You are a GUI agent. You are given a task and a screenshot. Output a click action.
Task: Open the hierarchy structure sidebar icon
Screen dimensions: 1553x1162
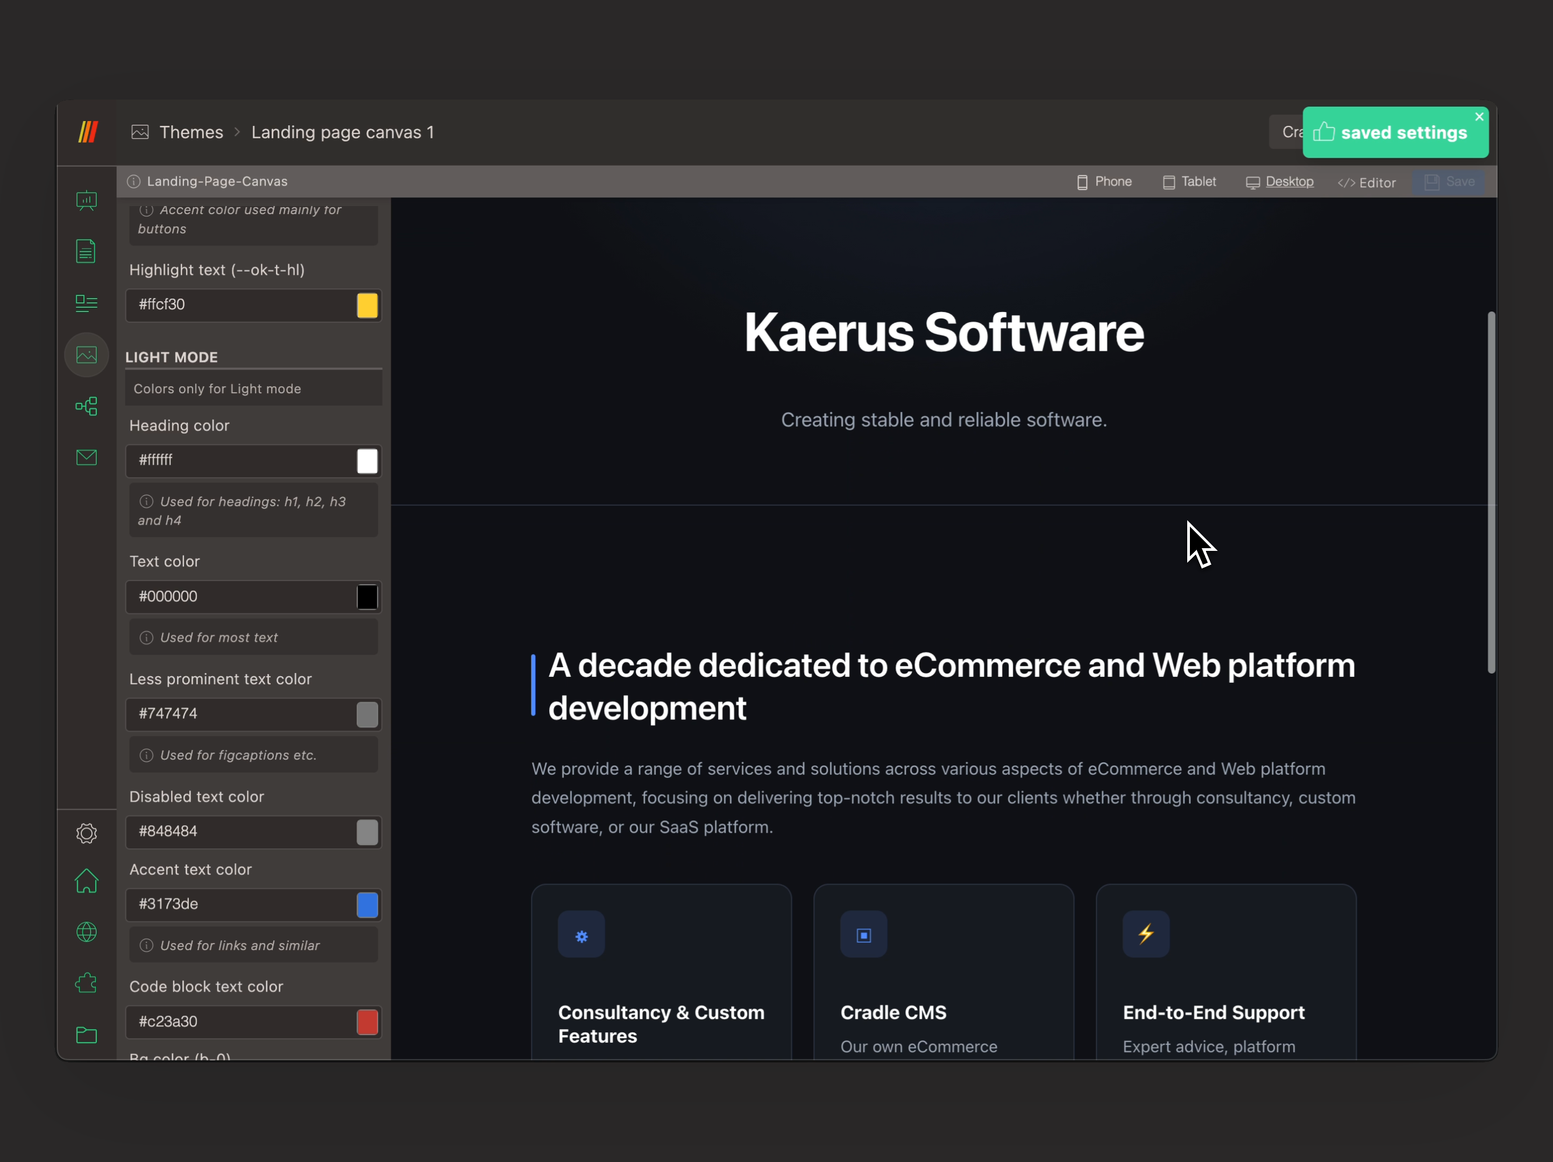click(x=87, y=407)
